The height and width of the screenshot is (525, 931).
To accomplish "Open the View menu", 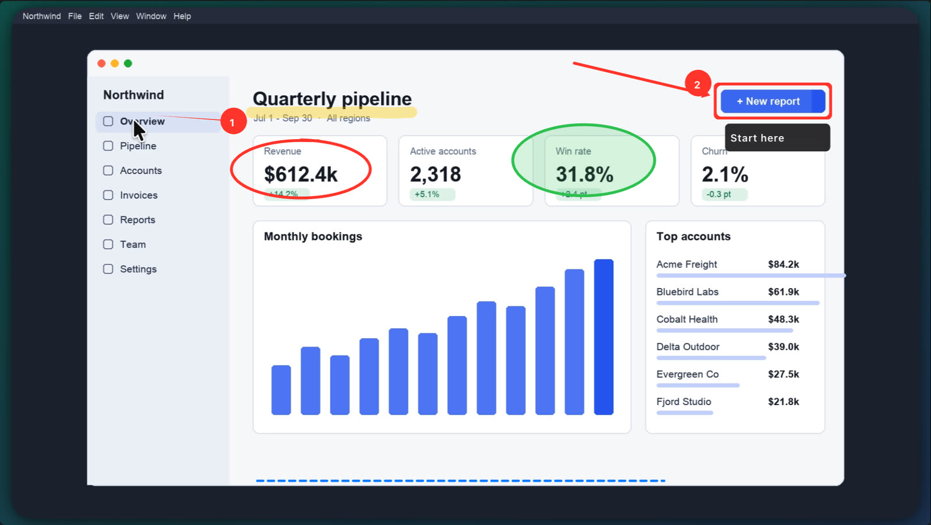I will tap(120, 16).
